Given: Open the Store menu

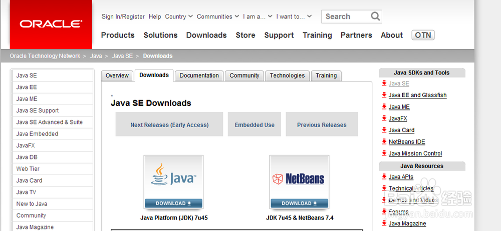Looking at the screenshot, I should 245,35.
